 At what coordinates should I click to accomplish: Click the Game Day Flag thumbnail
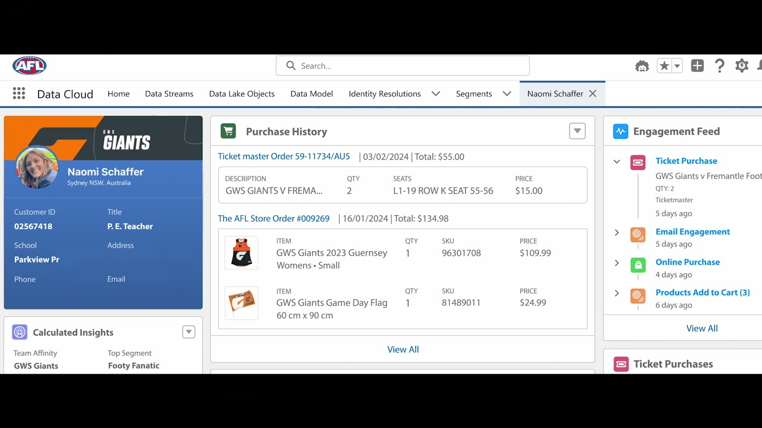(x=241, y=303)
